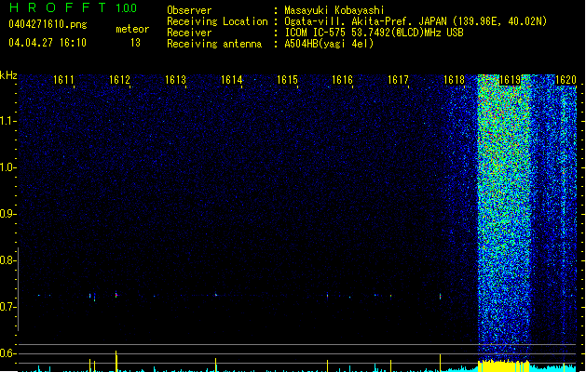Click the 0.6 frequency axis label

pos(8,353)
